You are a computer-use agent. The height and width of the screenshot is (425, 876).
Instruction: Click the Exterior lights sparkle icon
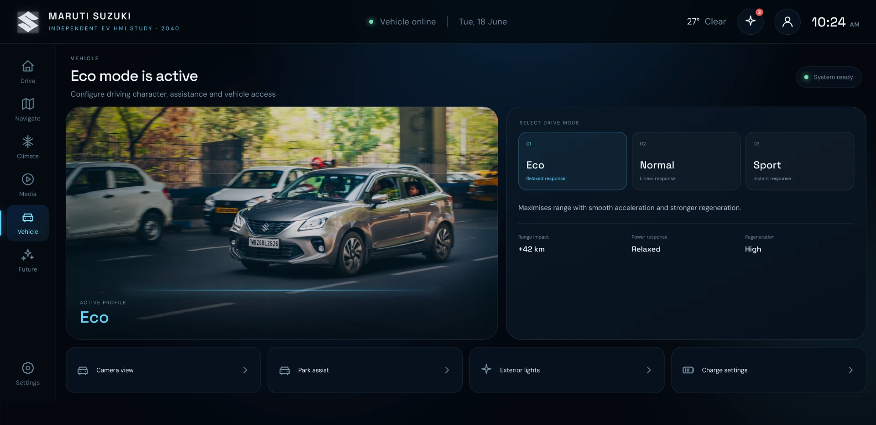click(486, 369)
